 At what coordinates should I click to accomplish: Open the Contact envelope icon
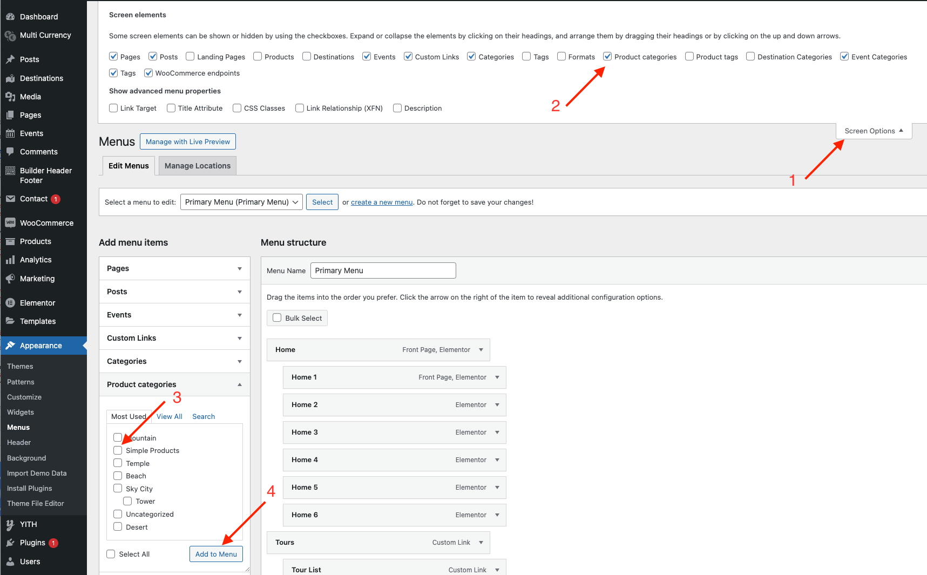coord(10,199)
